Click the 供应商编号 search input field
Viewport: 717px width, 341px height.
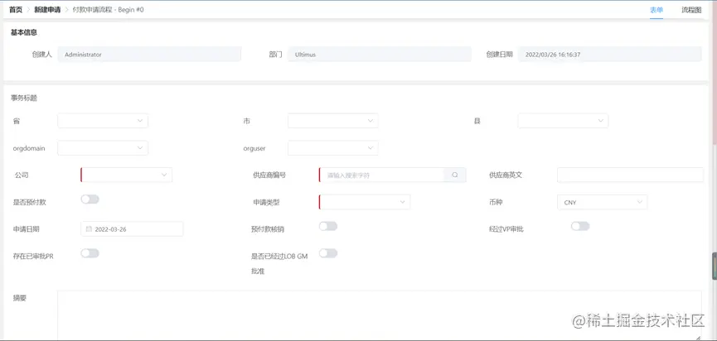tap(381, 175)
